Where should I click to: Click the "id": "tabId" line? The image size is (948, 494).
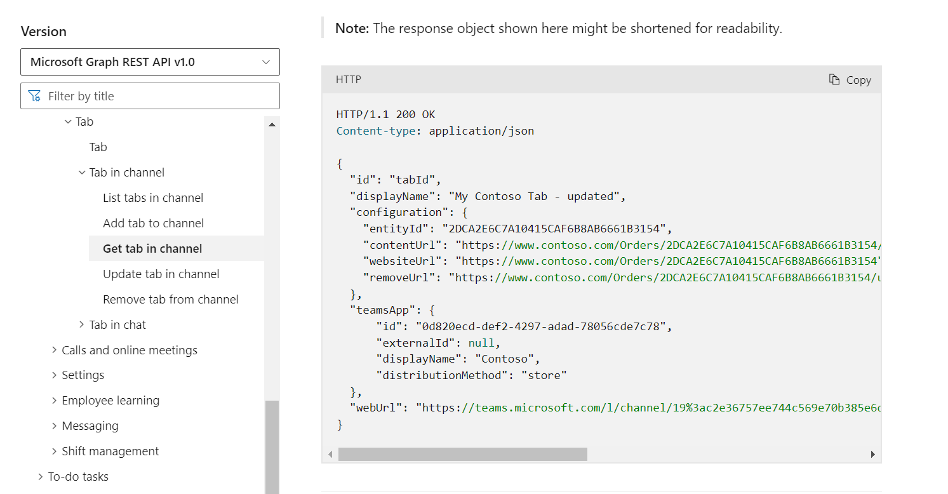pyautogui.click(x=395, y=180)
